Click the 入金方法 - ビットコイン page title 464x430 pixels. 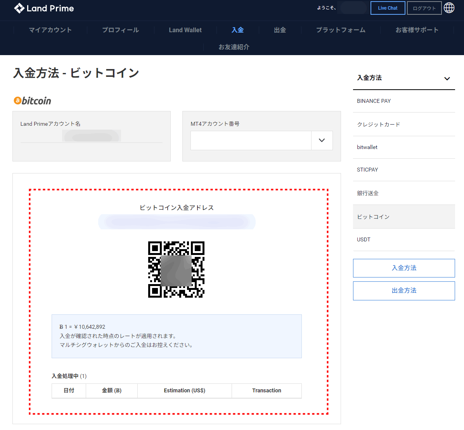click(x=76, y=73)
